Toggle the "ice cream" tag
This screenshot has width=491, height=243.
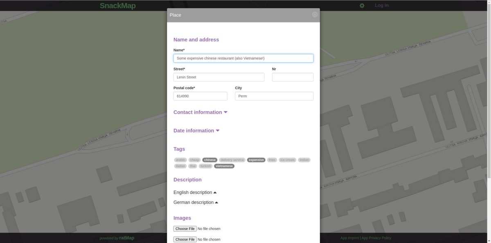click(x=288, y=160)
